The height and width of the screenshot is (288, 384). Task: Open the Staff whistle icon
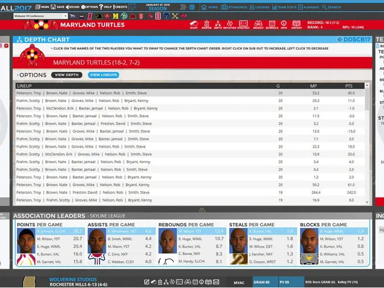point(194,25)
